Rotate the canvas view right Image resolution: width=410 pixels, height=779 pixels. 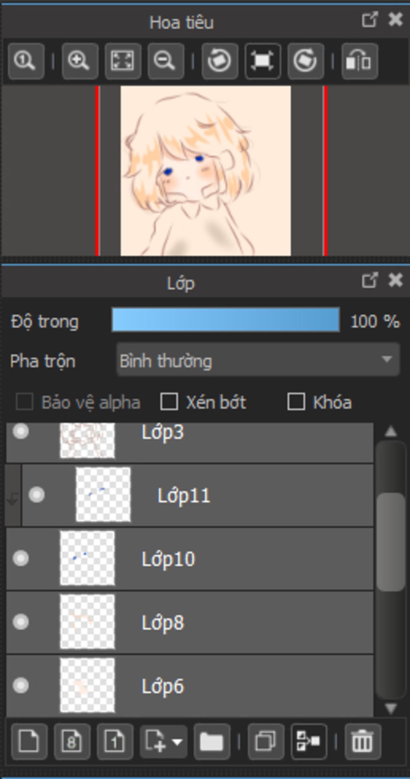coord(305,61)
